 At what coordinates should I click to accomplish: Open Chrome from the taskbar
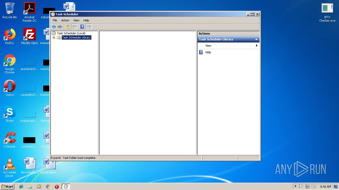(48, 187)
